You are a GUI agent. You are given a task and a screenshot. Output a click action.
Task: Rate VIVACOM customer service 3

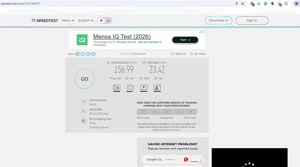tap(166, 112)
